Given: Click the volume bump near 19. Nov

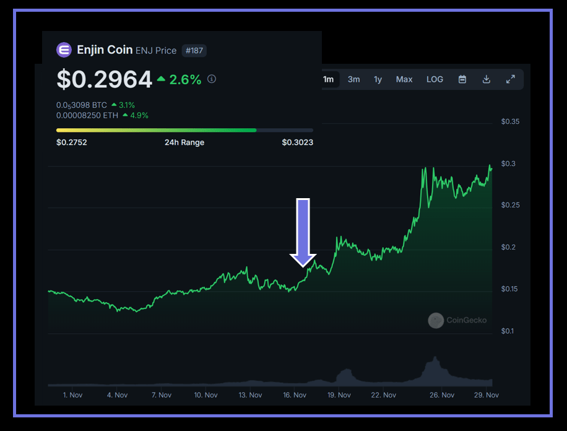Looking at the screenshot, I should tap(347, 377).
